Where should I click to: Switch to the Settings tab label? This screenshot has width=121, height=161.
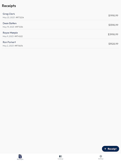(101, 159)
